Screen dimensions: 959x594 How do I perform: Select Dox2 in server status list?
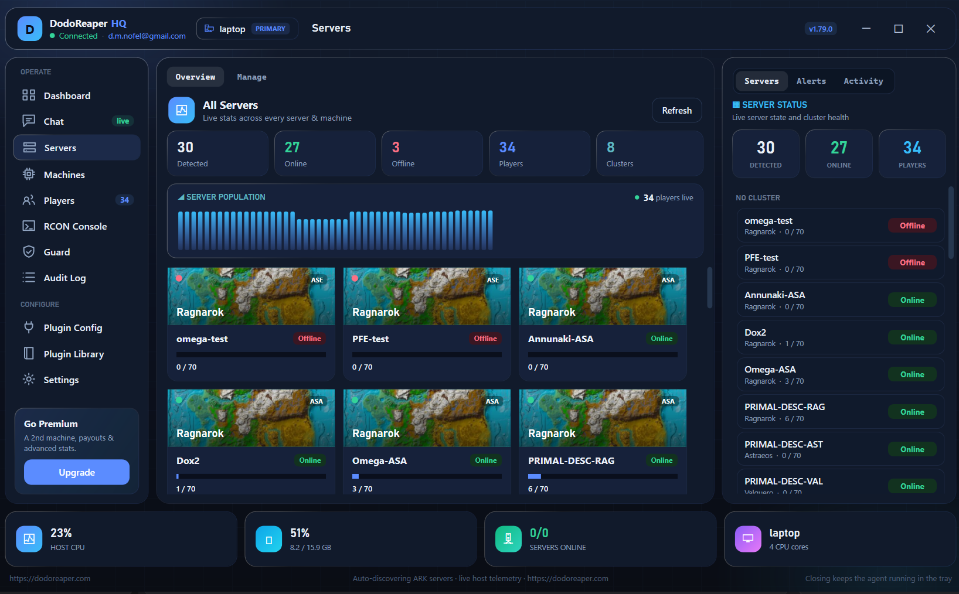(841, 337)
